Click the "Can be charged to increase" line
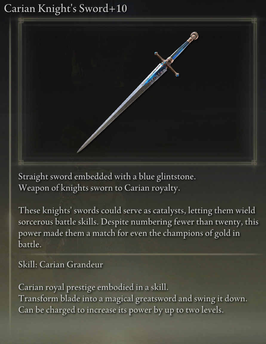Screen dimensions: 266x344 pyautogui.click(x=121, y=310)
